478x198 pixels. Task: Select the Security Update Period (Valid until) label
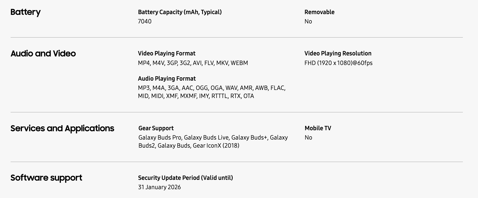[x=185, y=178]
